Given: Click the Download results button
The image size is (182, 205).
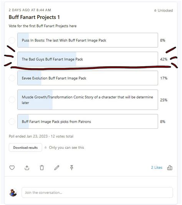Looking at the screenshot, I should click(25, 148).
